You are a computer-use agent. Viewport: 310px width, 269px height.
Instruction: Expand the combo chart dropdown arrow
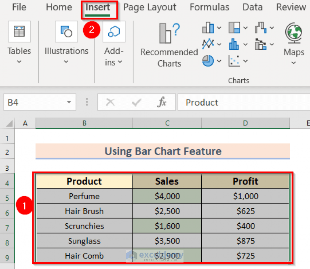pyautogui.click(x=272, y=44)
